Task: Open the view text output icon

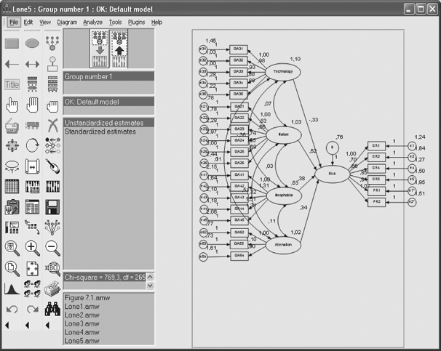Action: [32, 207]
